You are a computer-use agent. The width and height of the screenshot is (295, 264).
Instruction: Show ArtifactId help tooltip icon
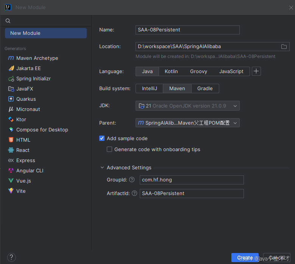click(134, 193)
